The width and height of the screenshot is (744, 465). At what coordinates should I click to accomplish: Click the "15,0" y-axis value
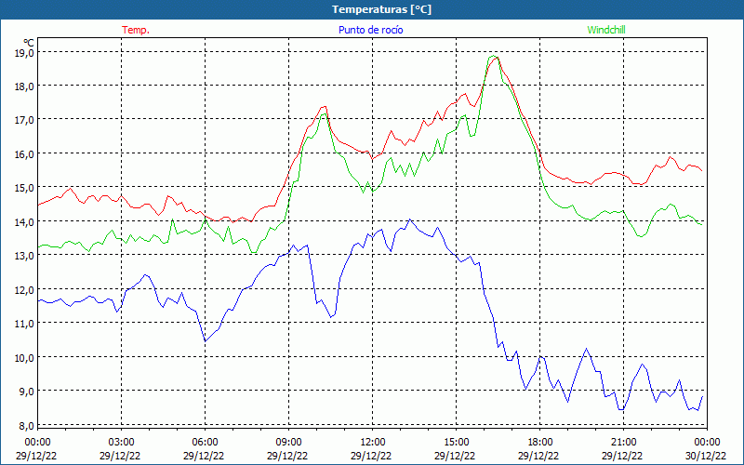click(24, 188)
